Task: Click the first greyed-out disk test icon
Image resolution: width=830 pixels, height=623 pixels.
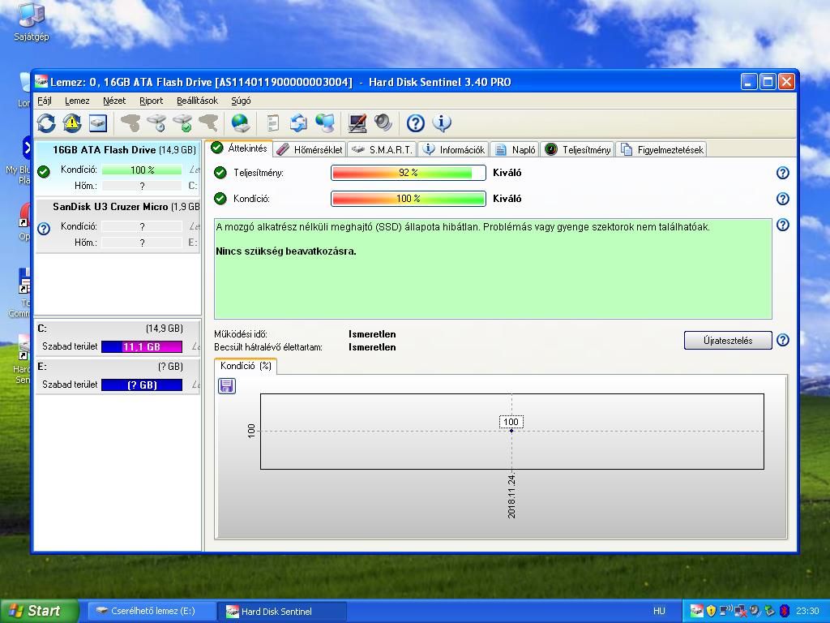Action: 130,123
